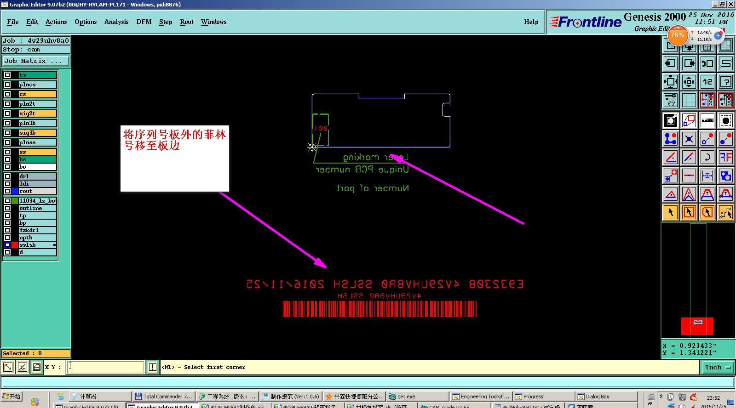The image size is (736, 408).
Task: Toggle visibility checkbox for layer ss
Action: pyautogui.click(x=7, y=152)
